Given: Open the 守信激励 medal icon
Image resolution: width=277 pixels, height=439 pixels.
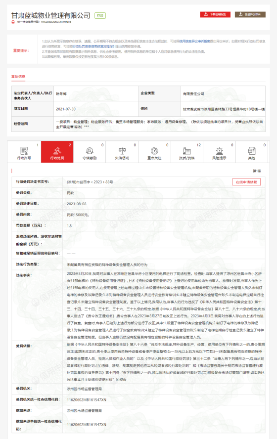Looking at the screenshot, I should (90, 151).
